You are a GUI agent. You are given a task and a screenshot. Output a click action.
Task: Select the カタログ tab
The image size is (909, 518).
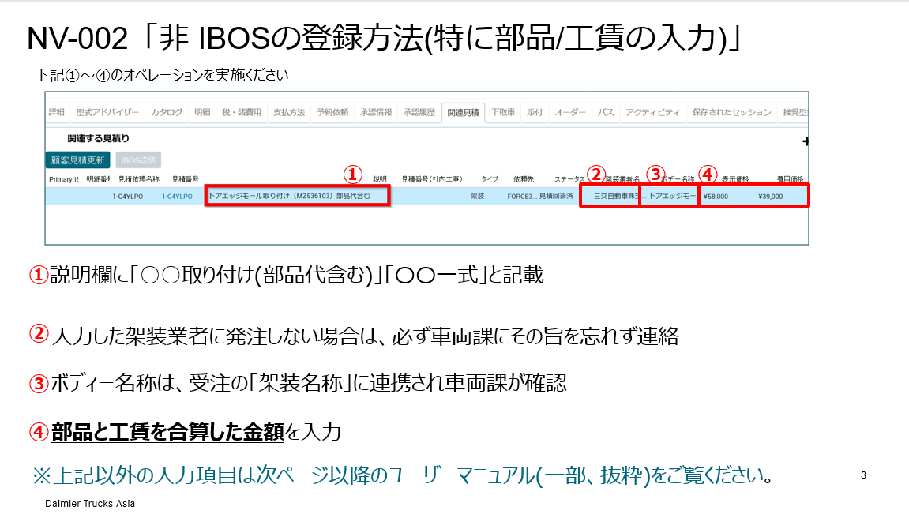pos(167,112)
